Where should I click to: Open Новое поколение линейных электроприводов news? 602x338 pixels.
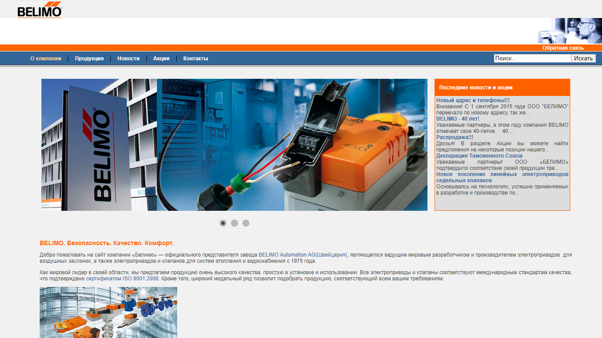coord(502,177)
